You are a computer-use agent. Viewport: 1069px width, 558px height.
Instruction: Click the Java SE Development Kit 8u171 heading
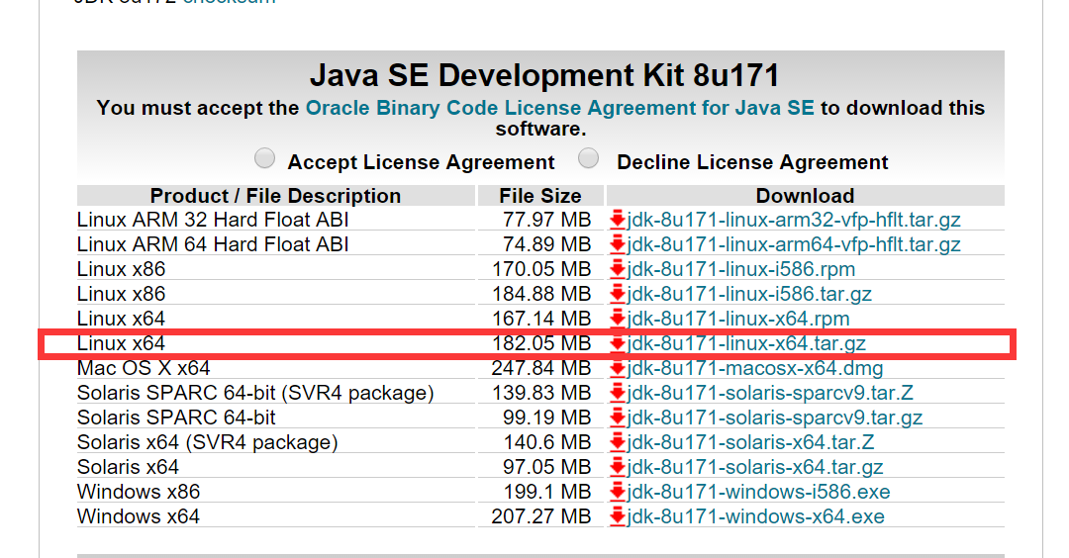click(544, 75)
